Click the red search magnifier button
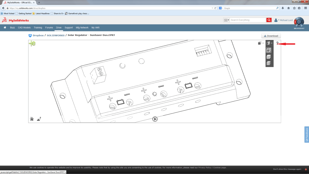The width and height of the screenshot is (309, 174). (269, 20)
